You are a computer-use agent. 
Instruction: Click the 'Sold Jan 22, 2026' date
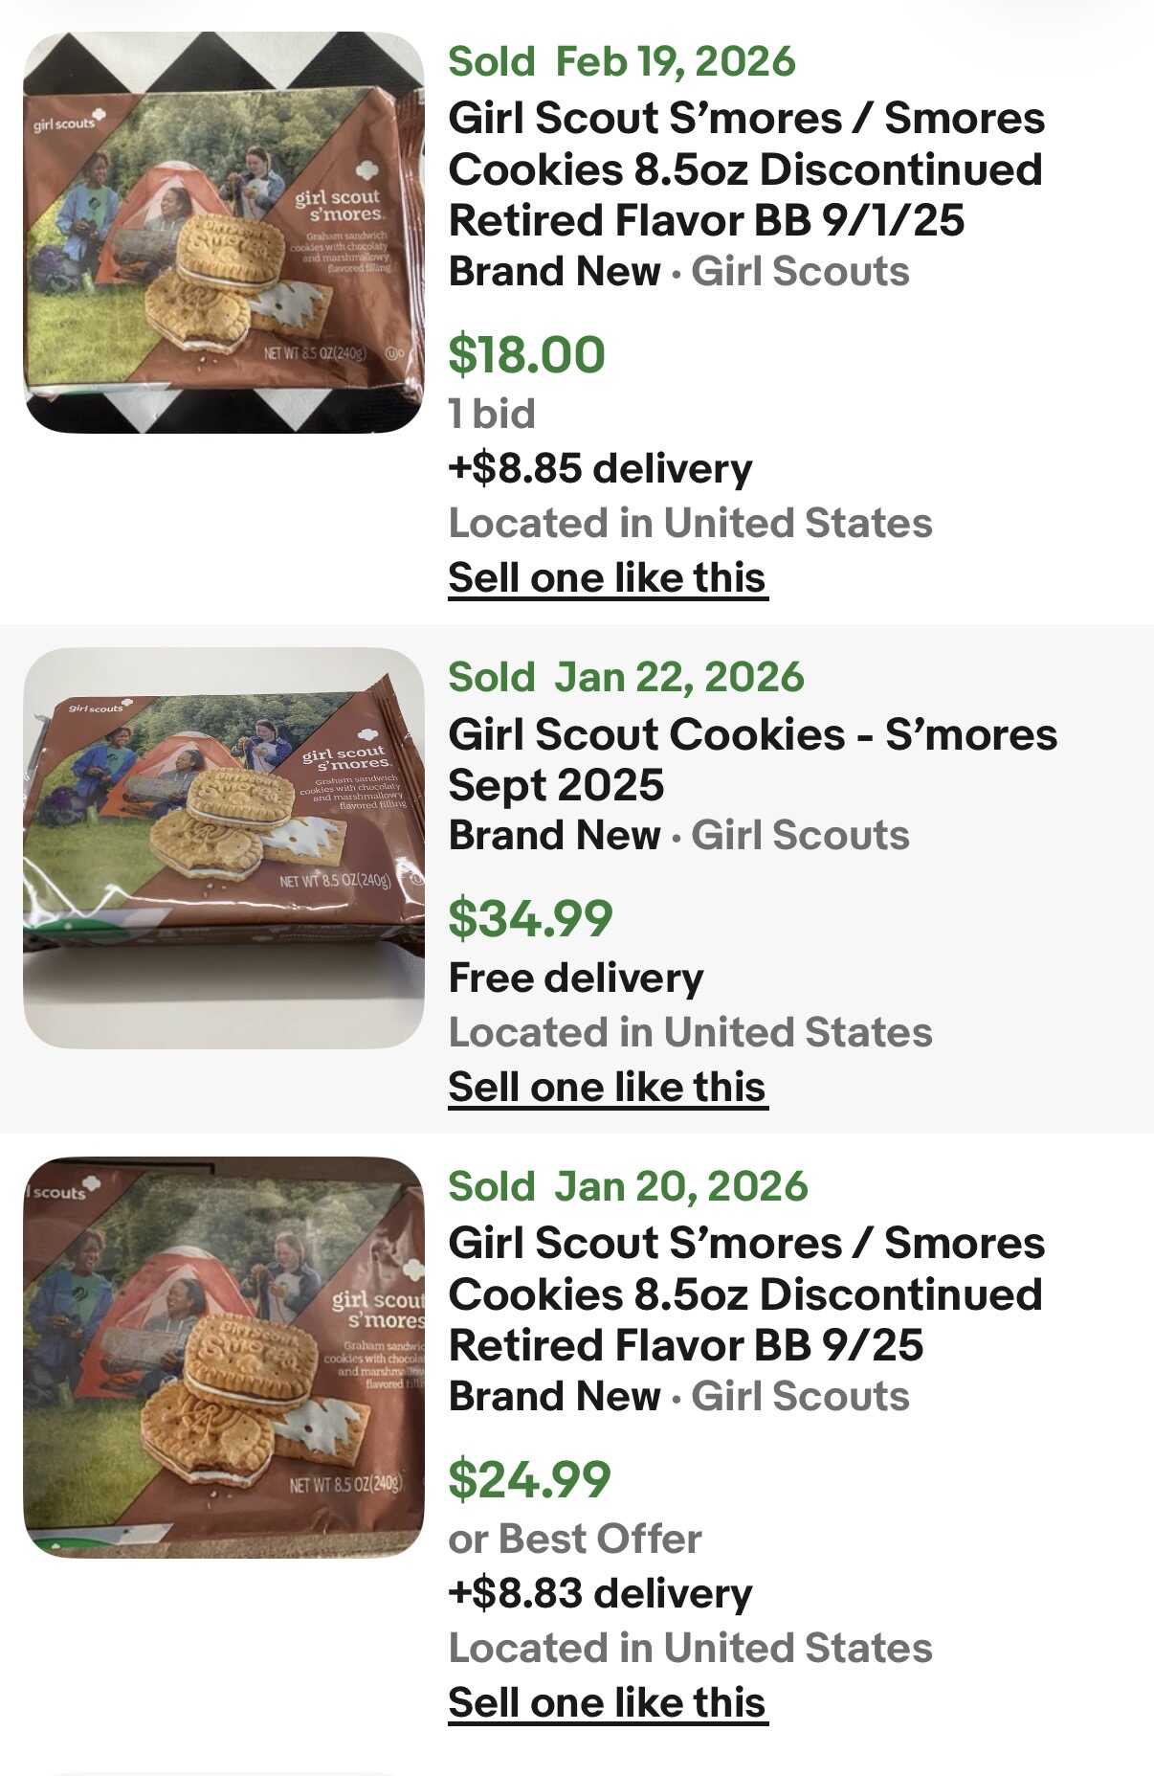click(626, 677)
